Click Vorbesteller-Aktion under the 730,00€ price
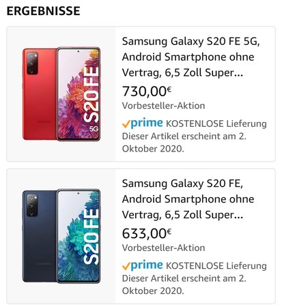 tap(163, 106)
